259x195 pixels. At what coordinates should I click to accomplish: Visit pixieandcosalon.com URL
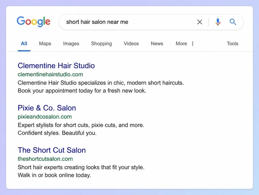[x=45, y=117]
